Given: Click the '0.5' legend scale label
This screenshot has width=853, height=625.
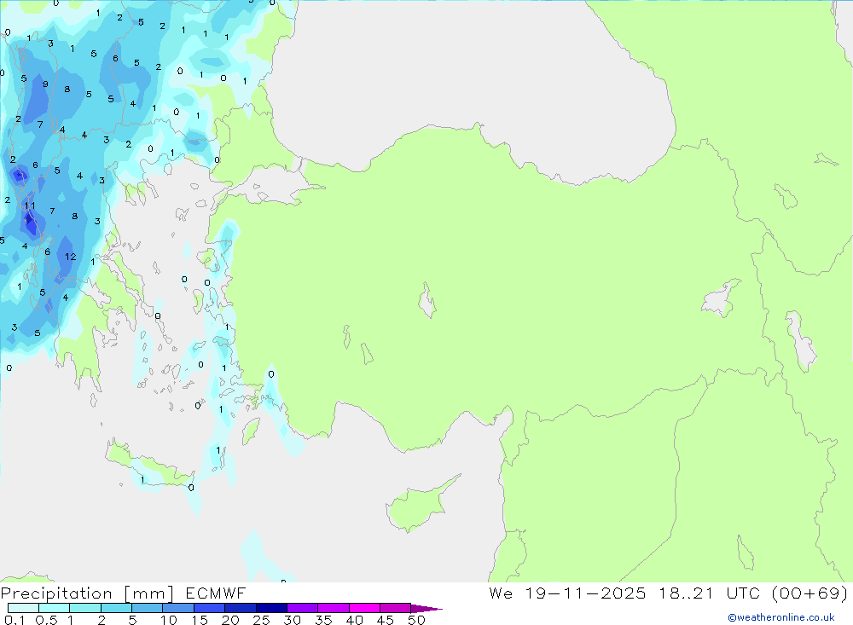Looking at the screenshot, I should pyautogui.click(x=46, y=620).
